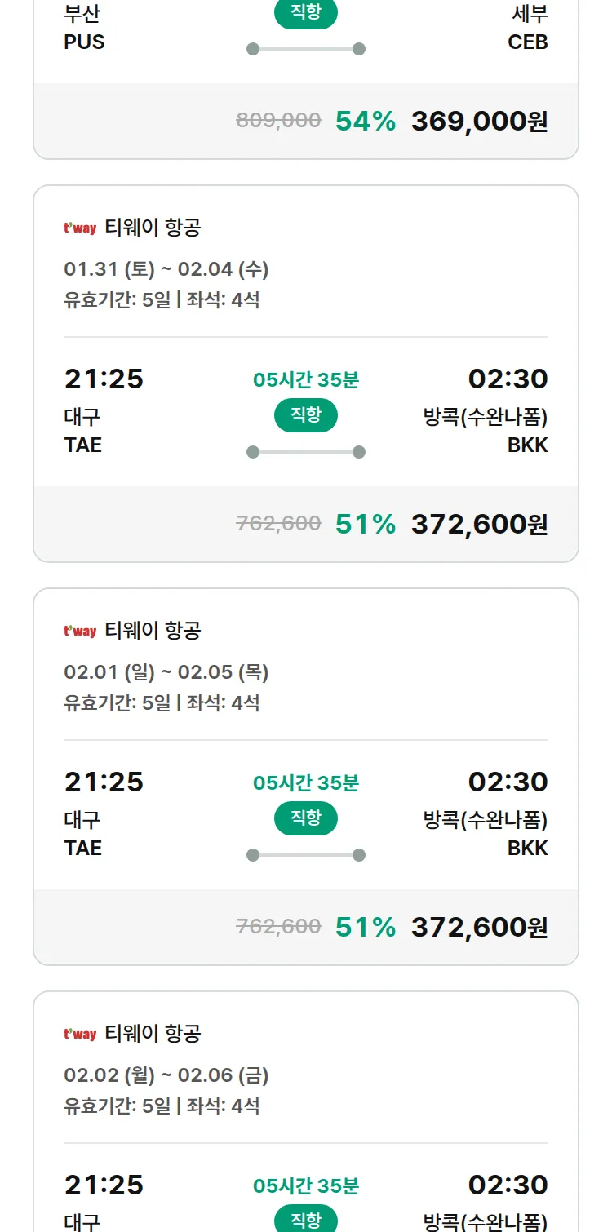The image size is (612, 1232).
Task: Click the 직항 badge on the 01.31 flight
Action: pos(305,416)
